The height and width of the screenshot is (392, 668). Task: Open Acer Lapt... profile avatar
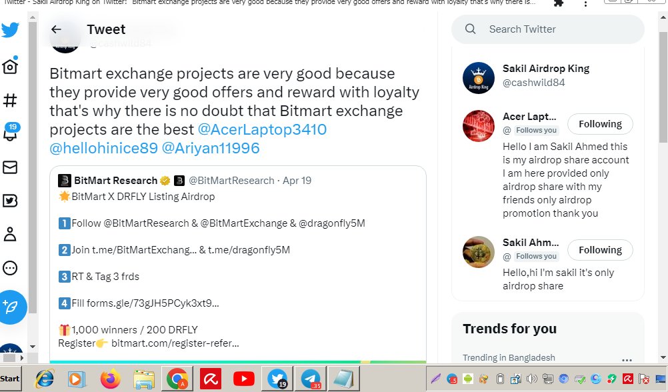tap(479, 126)
